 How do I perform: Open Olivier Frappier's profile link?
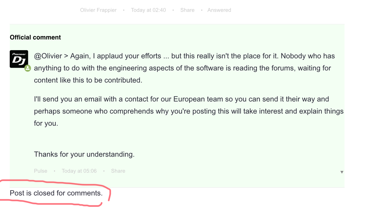(98, 10)
